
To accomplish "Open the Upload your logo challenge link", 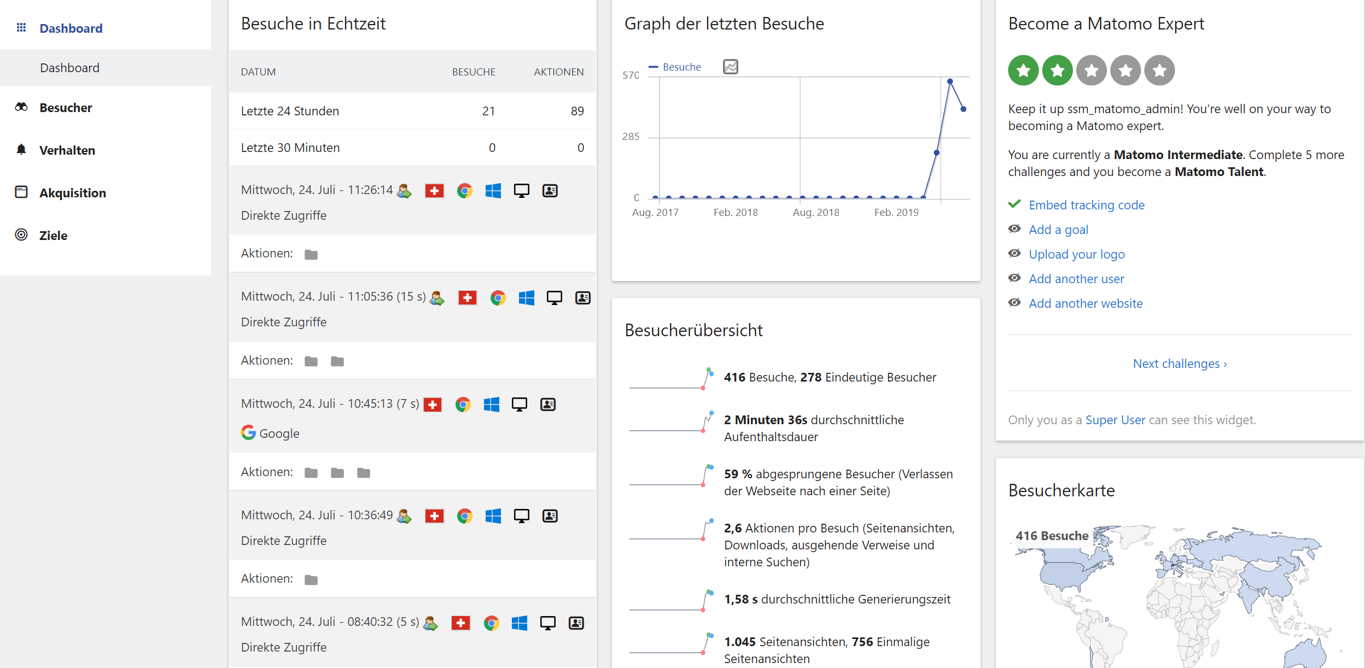I will click(1077, 254).
